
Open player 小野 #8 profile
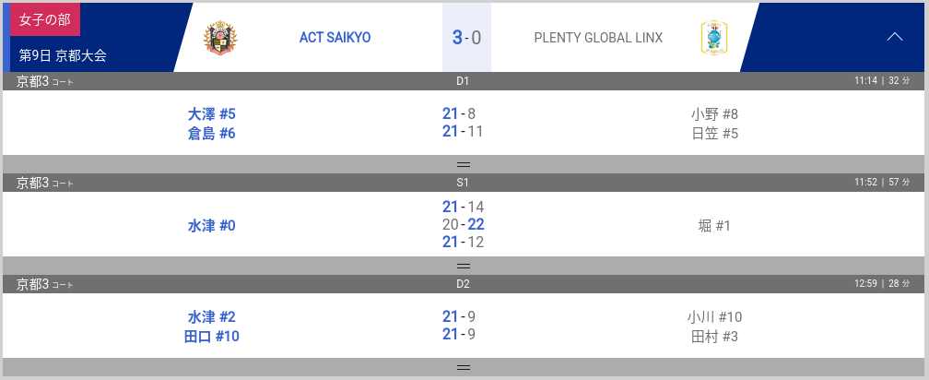(714, 113)
